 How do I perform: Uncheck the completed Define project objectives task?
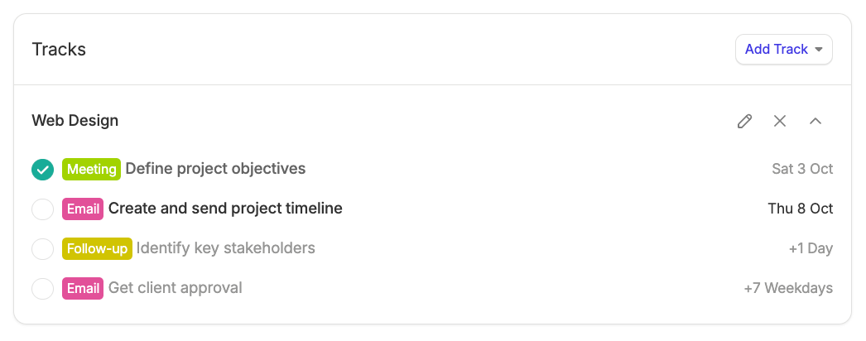click(42, 170)
